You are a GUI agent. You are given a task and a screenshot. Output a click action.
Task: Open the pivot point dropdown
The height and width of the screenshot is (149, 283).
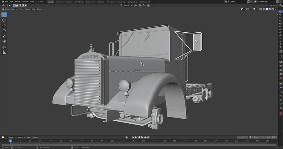pos(135,6)
